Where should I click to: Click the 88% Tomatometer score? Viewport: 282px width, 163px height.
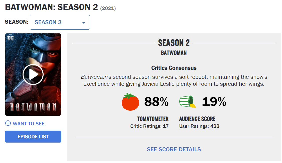pos(156,101)
